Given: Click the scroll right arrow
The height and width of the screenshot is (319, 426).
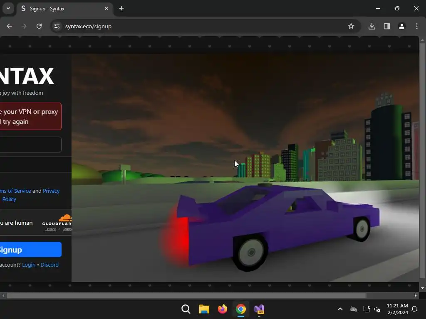Looking at the screenshot, I should point(416,295).
